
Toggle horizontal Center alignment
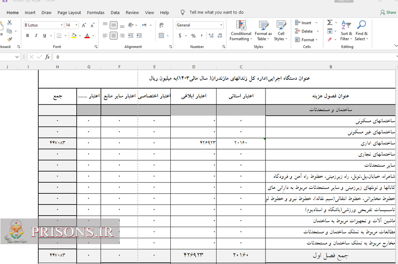pyautogui.click(x=114, y=36)
